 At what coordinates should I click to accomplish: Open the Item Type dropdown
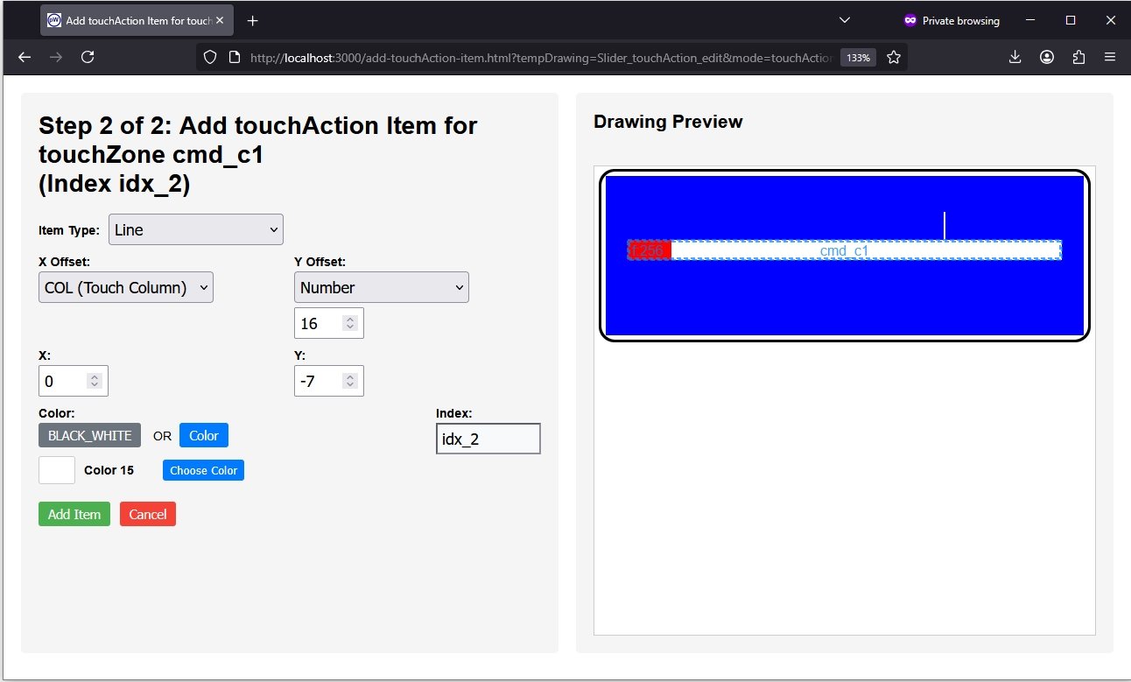click(196, 229)
